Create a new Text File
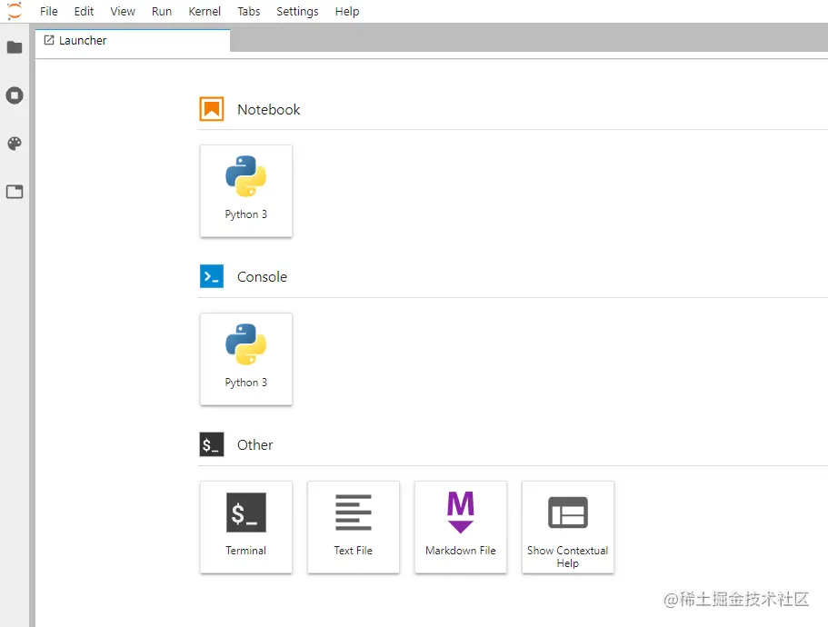 coord(354,527)
